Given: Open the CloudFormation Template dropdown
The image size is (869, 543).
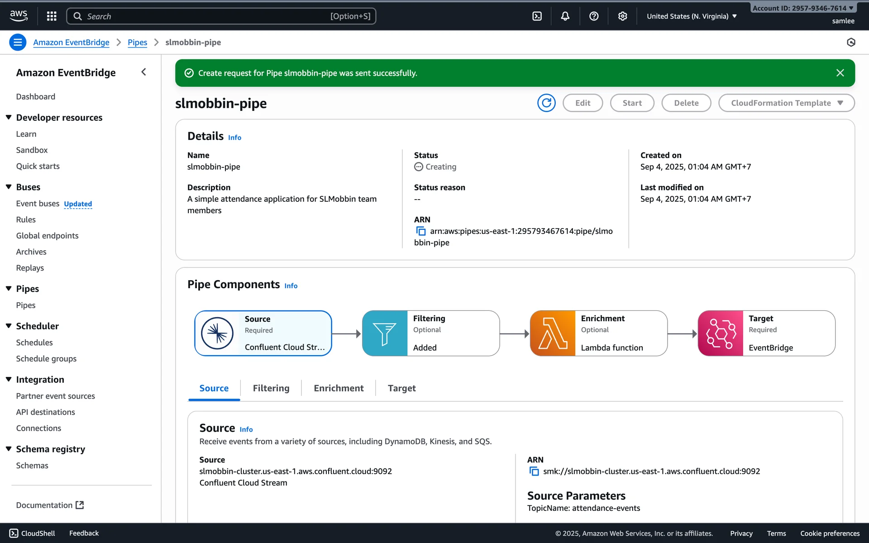Looking at the screenshot, I should click(x=786, y=103).
